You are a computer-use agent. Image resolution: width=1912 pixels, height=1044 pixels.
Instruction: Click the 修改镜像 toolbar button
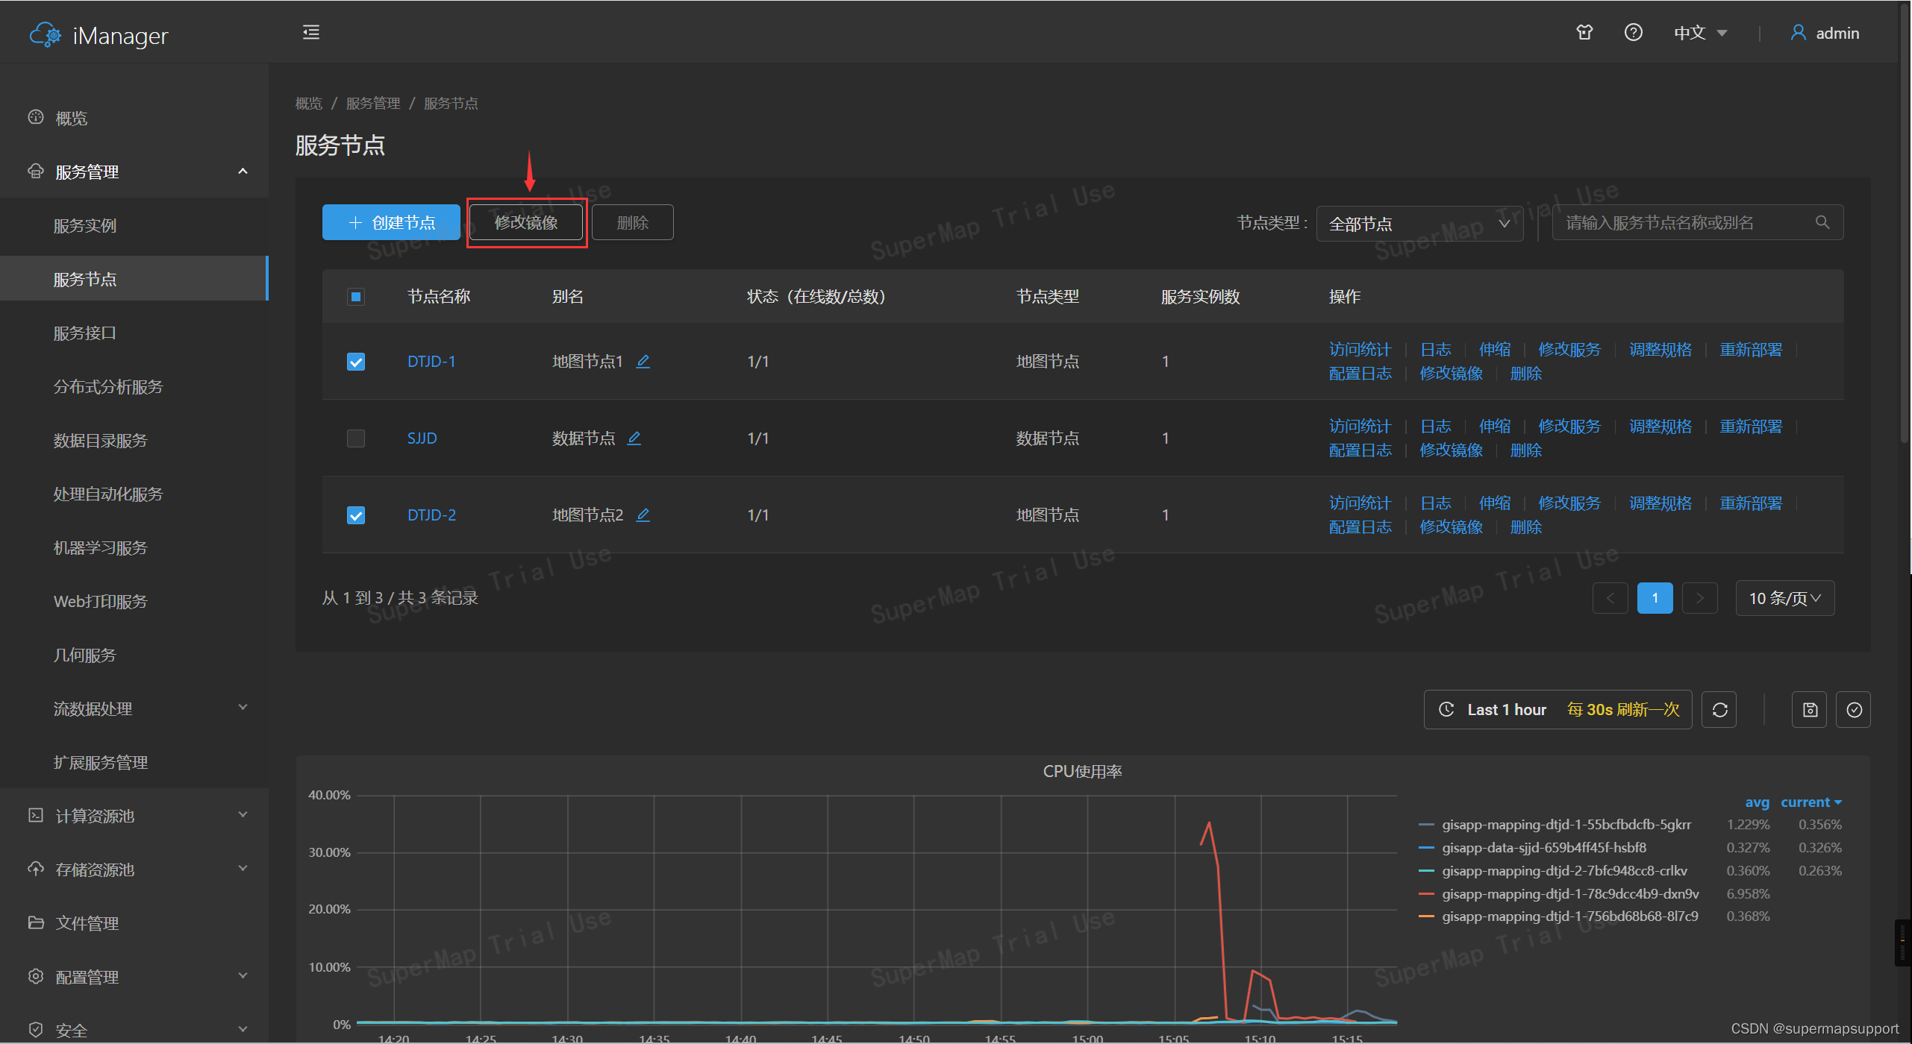pos(526,222)
